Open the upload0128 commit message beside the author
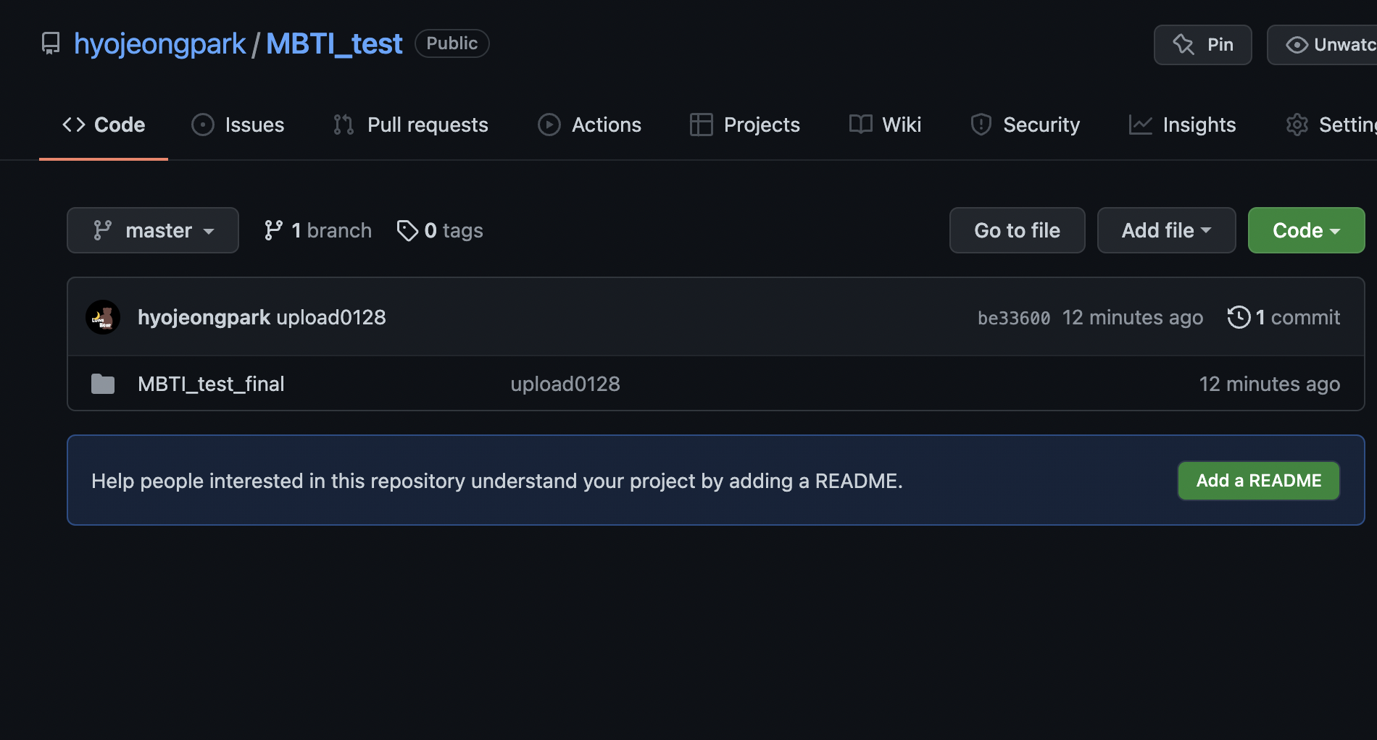 point(331,317)
